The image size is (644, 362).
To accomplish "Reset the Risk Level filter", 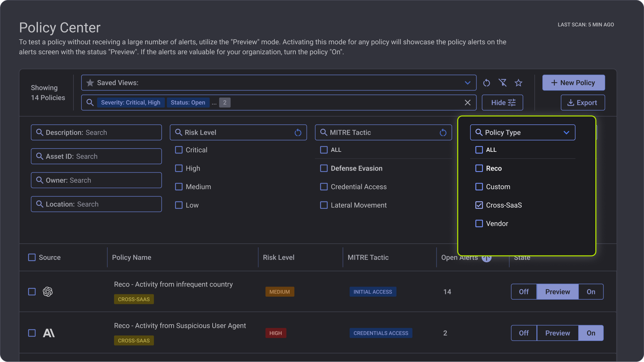I will 298,133.
